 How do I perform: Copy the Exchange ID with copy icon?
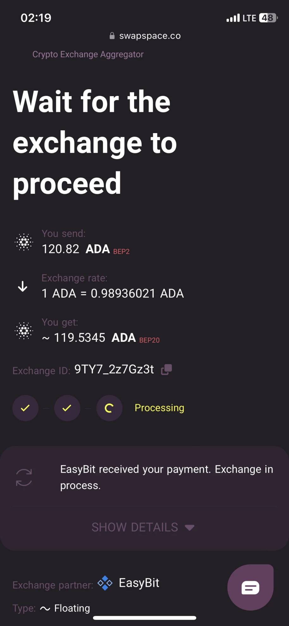tap(167, 369)
